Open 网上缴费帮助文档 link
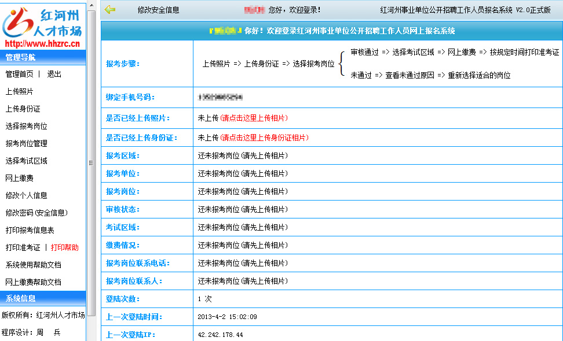This screenshot has height=341, width=563. tap(33, 282)
